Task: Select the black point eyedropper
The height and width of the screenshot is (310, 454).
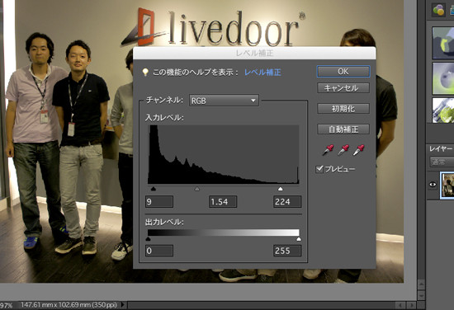Action: (328, 150)
